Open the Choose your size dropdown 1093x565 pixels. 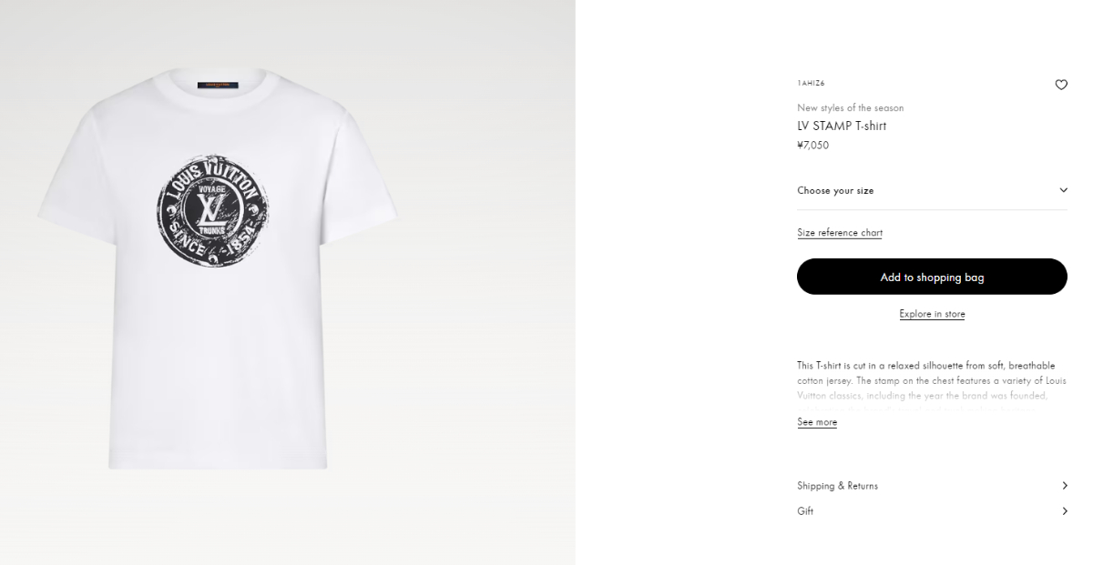932,191
